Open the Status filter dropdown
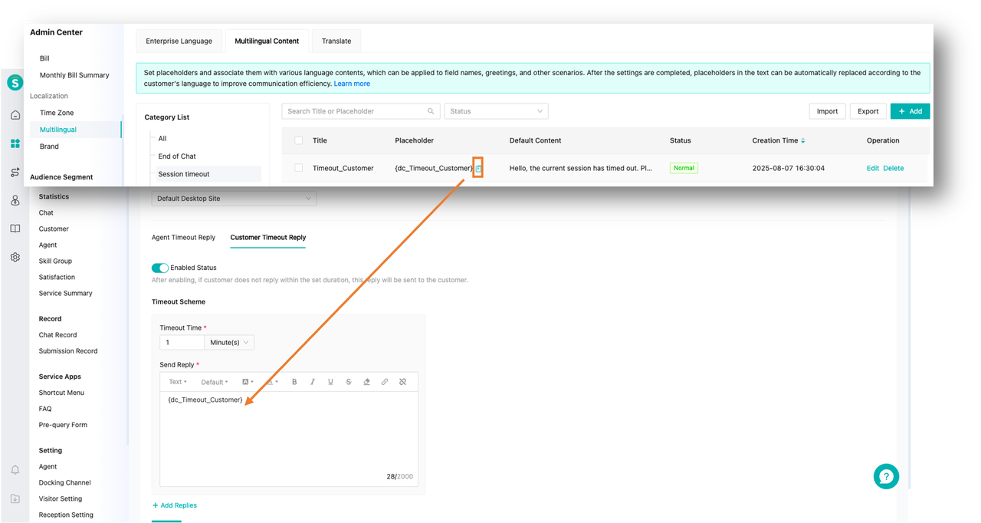The height and width of the screenshot is (523, 981). 496,111
